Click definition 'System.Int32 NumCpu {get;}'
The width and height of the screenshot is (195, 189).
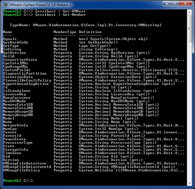click(109, 129)
